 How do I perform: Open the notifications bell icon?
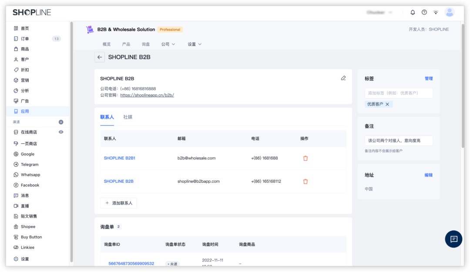(413, 13)
